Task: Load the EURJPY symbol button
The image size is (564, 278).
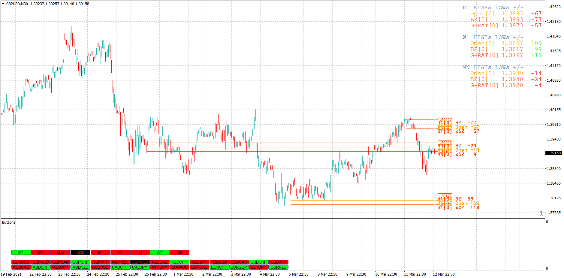Action: coord(259,267)
